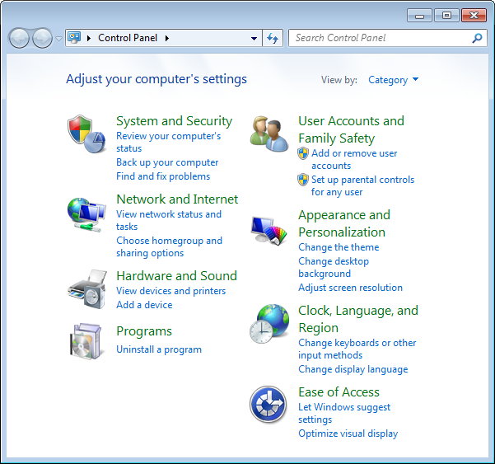This screenshot has height=464, width=495.
Task: Open Clock, Language, and Region heading
Action: [358, 319]
